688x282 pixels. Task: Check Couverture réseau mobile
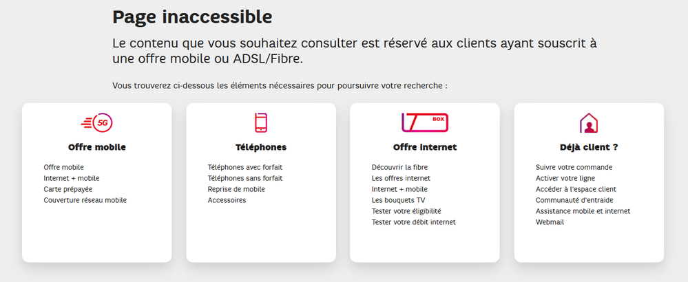(x=85, y=200)
